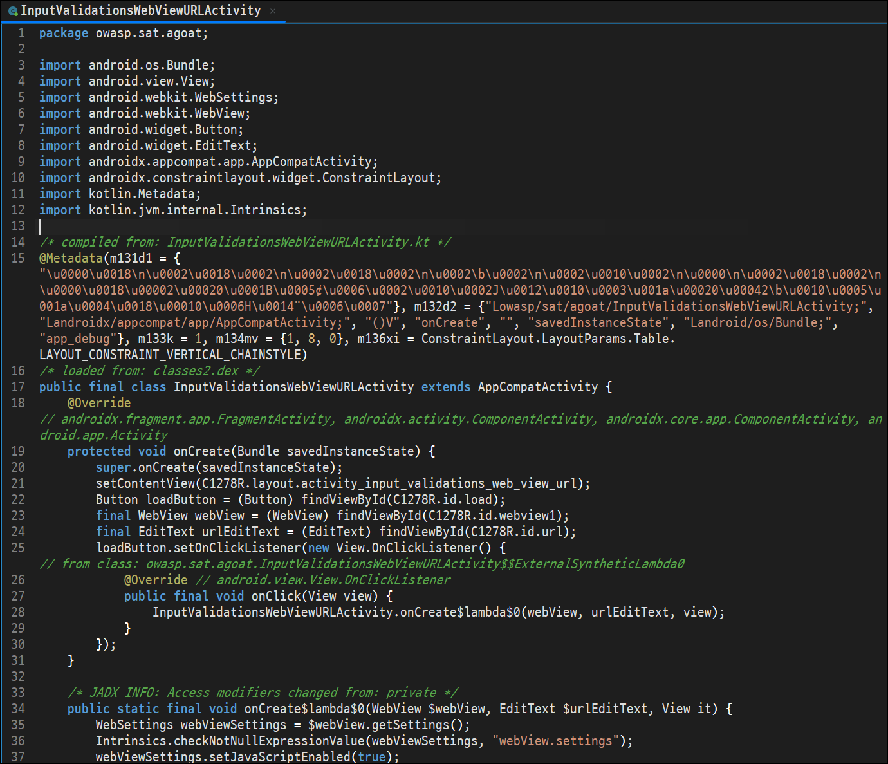Image resolution: width=888 pixels, height=764 pixels.
Task: Click the "loaded from: classes2.dex" comment
Action: coord(150,371)
